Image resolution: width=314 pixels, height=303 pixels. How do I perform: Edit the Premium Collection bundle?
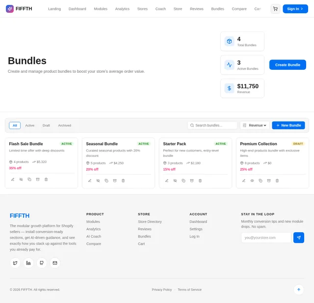click(x=244, y=181)
